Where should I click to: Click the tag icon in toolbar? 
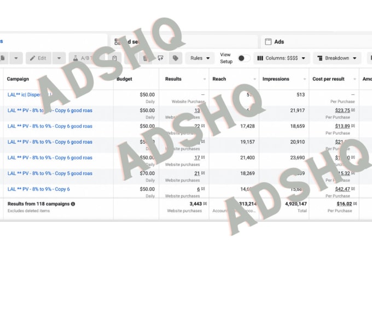176,58
